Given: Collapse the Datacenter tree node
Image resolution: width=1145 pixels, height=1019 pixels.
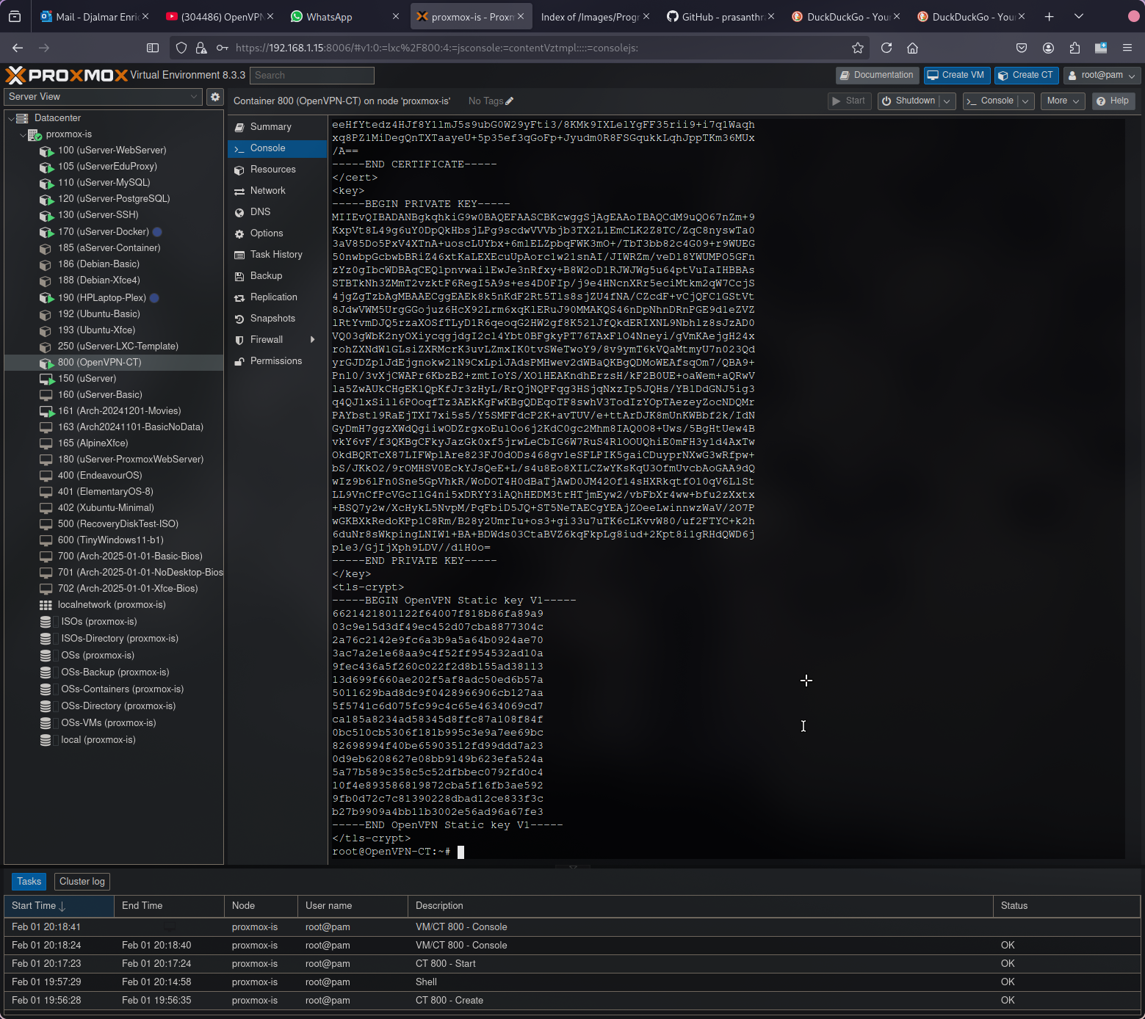Looking at the screenshot, I should [12, 118].
